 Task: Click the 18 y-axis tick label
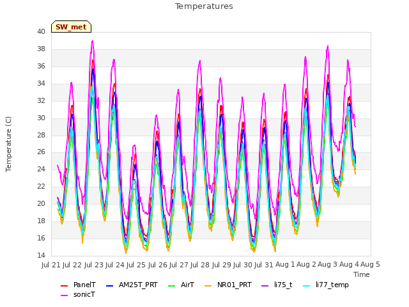click(41, 221)
